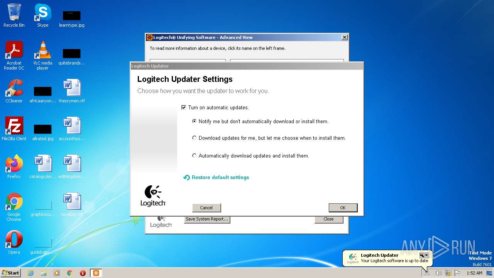
Task: Click the Logitech Updater balloon message
Action: coord(394,261)
